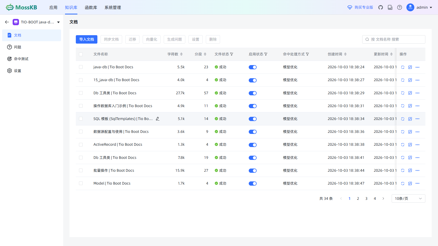Click the MossKB logo
The width and height of the screenshot is (438, 246).
[22, 7]
